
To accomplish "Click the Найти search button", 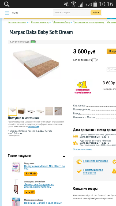I will pyautogui.click(x=96, y=13).
